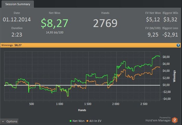This screenshot has width=182, height=125.
Task: Click the -$4,00 y-axis tick label
Action: coord(167,99)
